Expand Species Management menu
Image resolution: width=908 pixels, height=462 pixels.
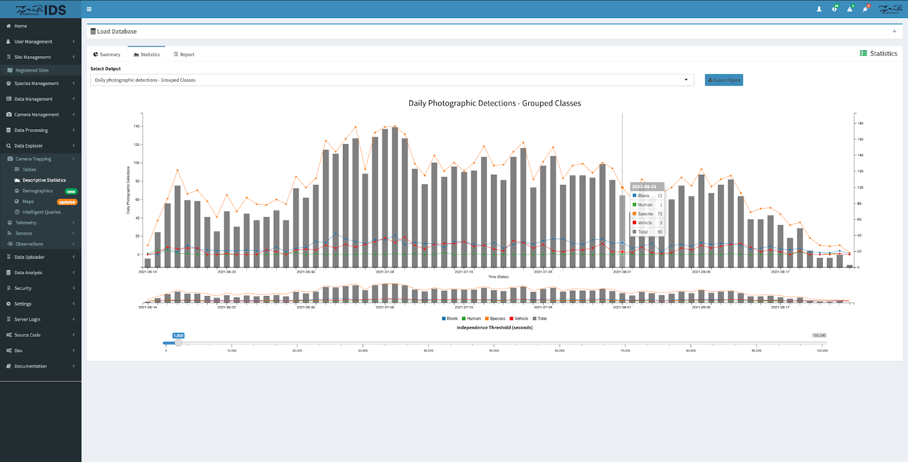point(40,83)
